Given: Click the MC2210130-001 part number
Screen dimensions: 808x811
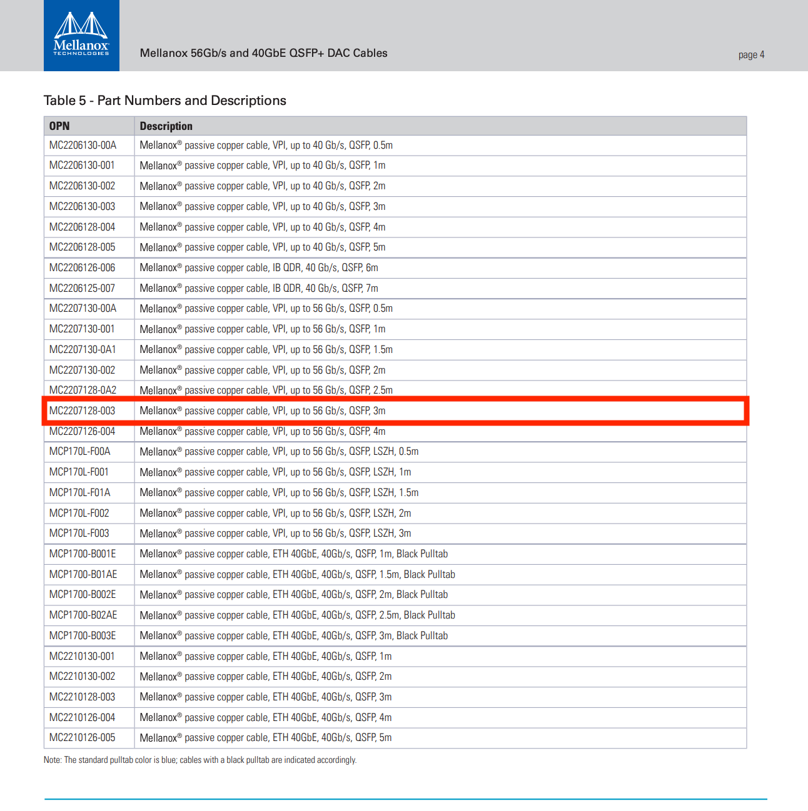Looking at the screenshot, I should tap(83, 657).
